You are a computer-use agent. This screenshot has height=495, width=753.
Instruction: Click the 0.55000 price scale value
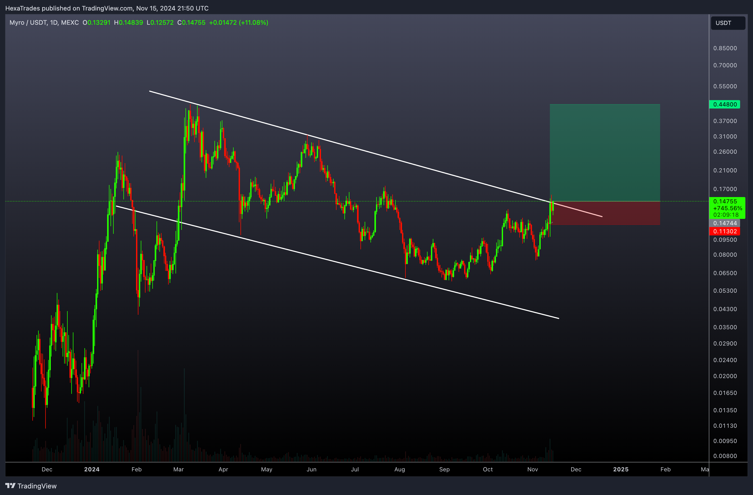coord(725,86)
